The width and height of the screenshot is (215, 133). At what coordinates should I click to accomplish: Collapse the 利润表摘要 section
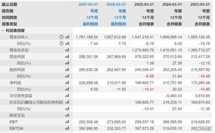(x=3, y=30)
